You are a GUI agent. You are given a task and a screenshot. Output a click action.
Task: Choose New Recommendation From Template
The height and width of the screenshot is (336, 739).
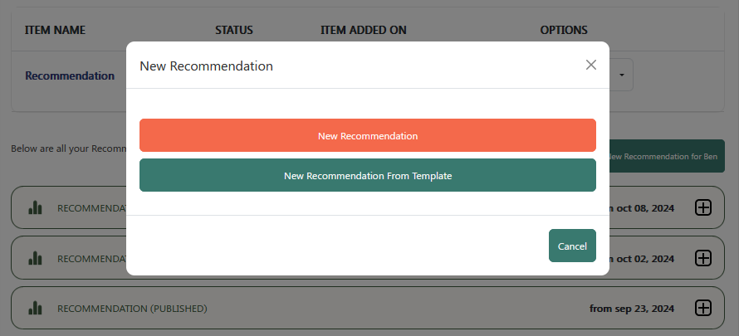(367, 175)
